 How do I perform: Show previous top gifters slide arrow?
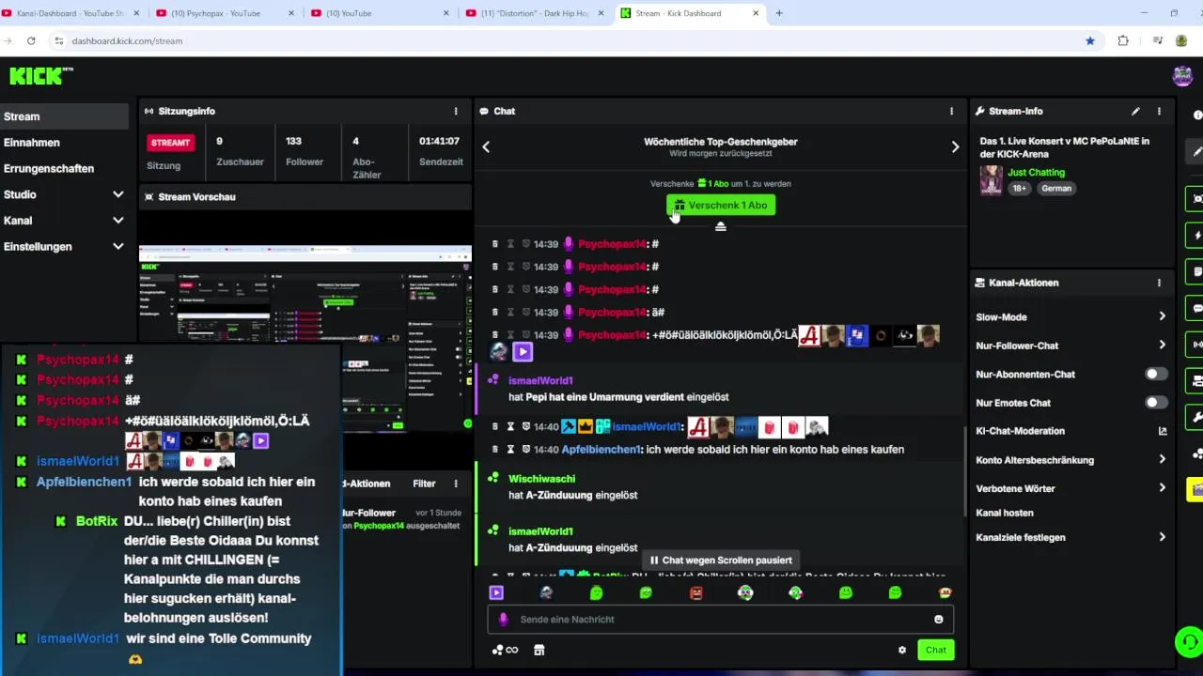[486, 146]
